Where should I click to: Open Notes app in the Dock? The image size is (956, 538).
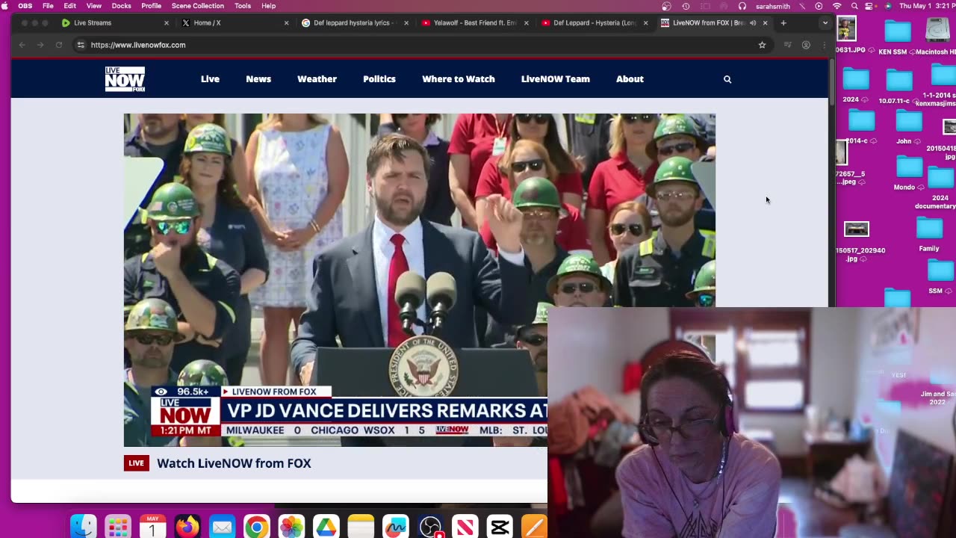pyautogui.click(x=361, y=527)
